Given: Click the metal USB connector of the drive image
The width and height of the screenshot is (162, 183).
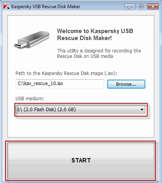Looking at the screenshot, I should point(19,45).
